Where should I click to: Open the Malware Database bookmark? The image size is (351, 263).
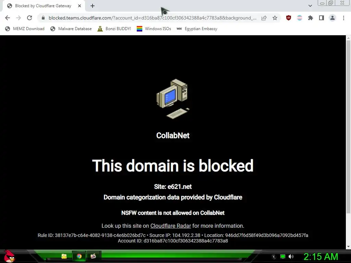click(71, 29)
